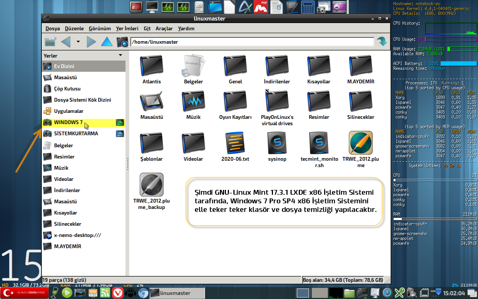Select the Şablonlar folder icon
Viewport: 478px width, 299px height.
coord(152,143)
